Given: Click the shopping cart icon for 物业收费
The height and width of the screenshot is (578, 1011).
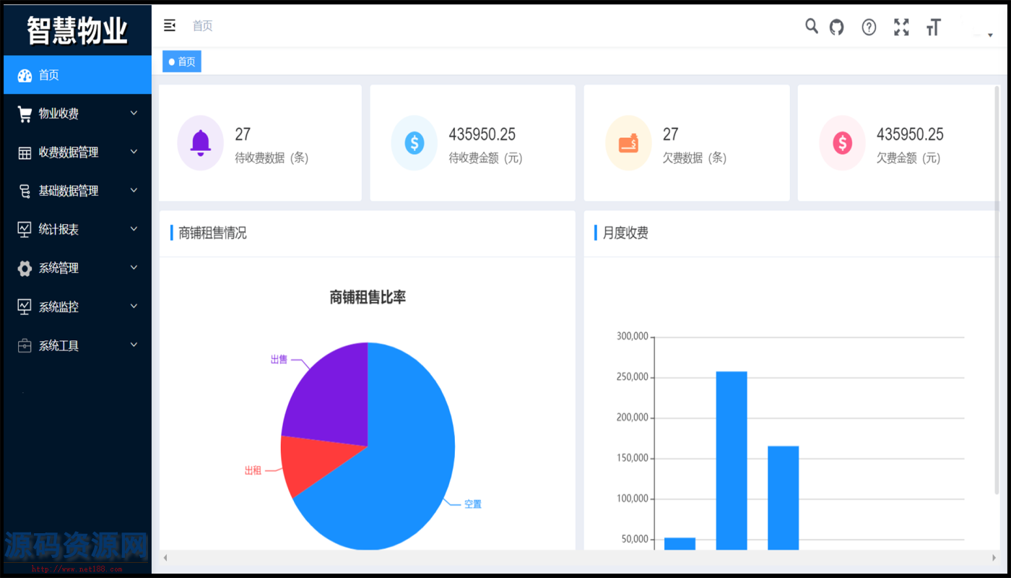Looking at the screenshot, I should (25, 114).
